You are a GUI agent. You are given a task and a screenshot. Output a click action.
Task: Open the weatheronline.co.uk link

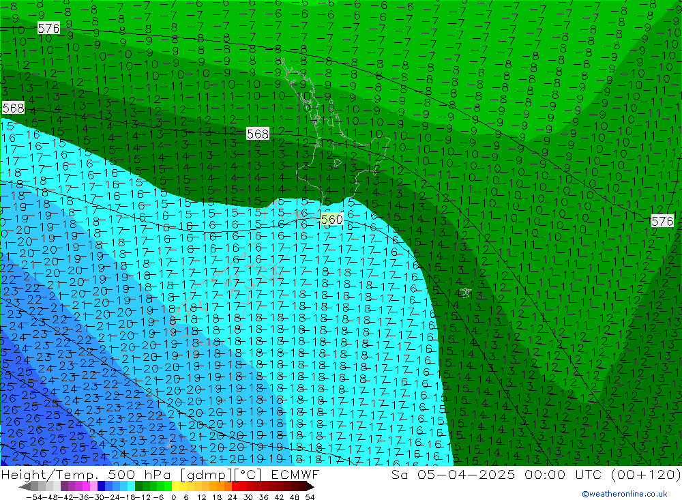(x=625, y=493)
